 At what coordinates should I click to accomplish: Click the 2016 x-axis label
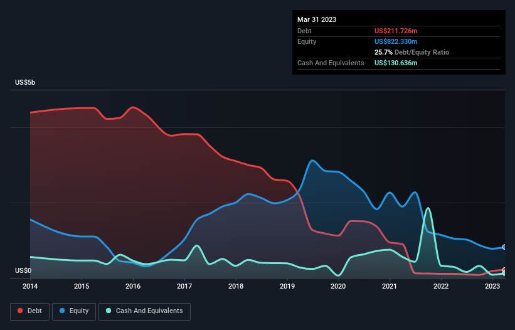point(133,286)
